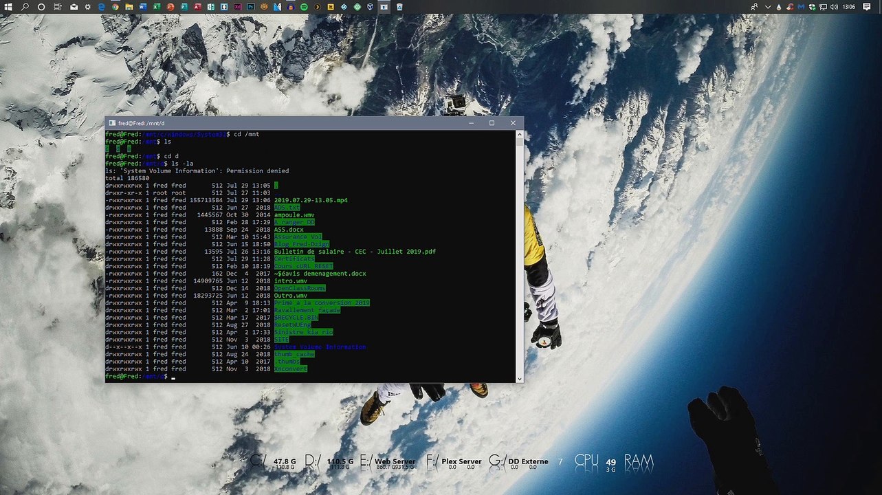Click the '$RECYCLE.BIN' directory name

coord(296,318)
